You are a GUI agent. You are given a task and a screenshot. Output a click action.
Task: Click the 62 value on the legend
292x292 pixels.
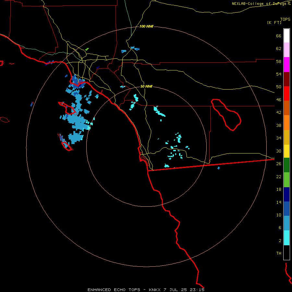pos(278,49)
